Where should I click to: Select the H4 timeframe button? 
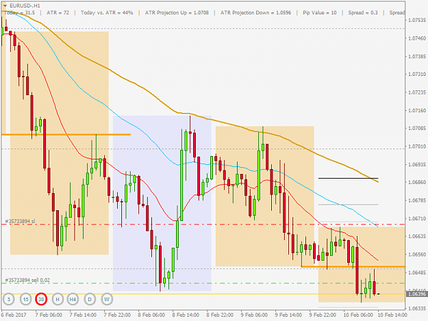(x=73, y=300)
